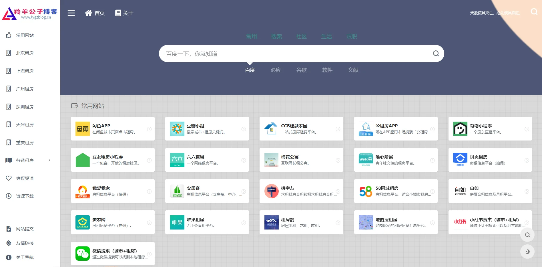Go to 首页 in the top navigation
Screen dimensions: 542x267
pos(95,13)
